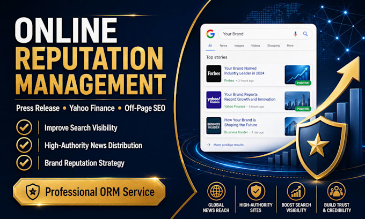Viewport: 365px width, 219px height.
Task: Click the checkmark beside Brand Reputation Strategy
Action: tap(24, 163)
